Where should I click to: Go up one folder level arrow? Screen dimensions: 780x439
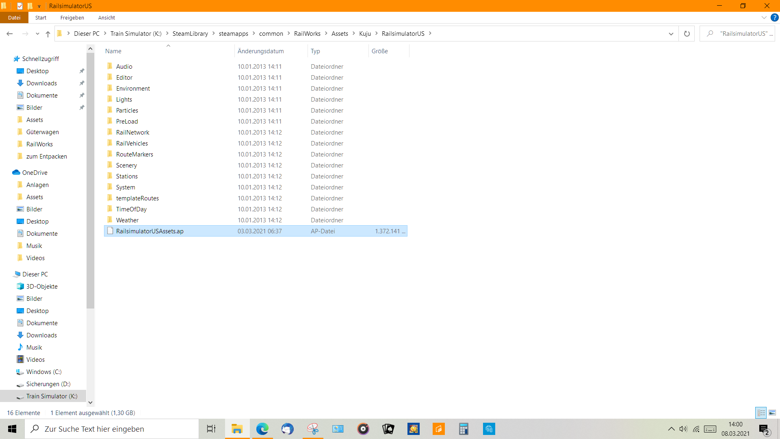(48, 34)
